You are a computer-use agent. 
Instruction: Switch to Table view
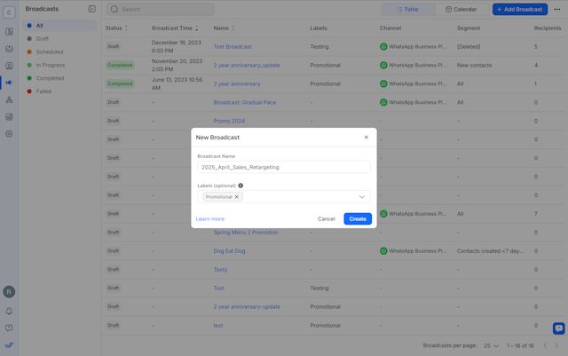pos(408,10)
